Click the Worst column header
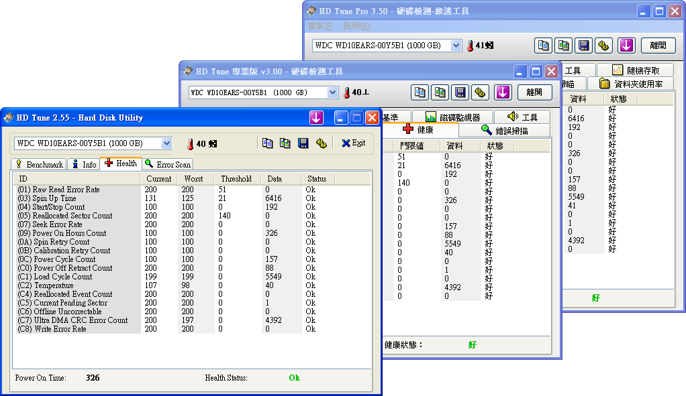Image resolution: width=686 pixels, height=396 pixels. click(195, 179)
